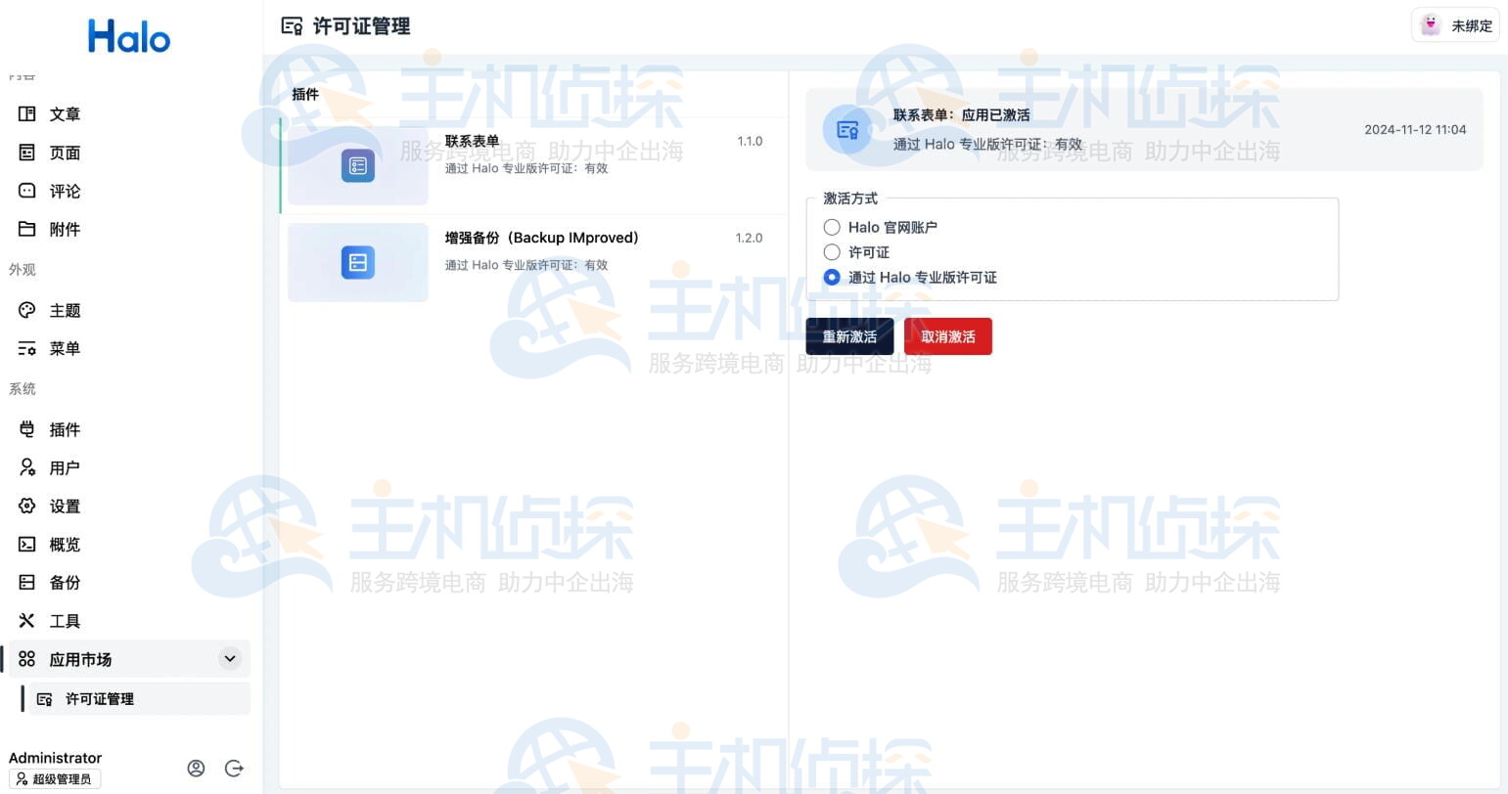Click the activation status progress bar beside 联系表单

click(x=281, y=164)
